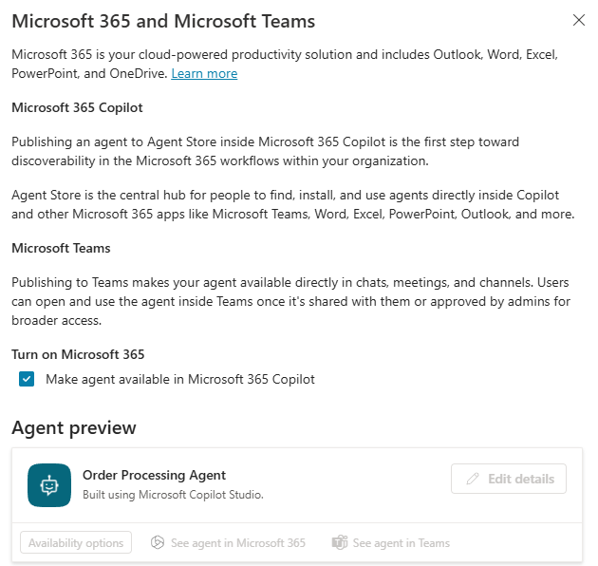Viewport: 598px width, 566px height.
Task: Click the 'Turn on Microsoft 365' label
Action: tap(78, 354)
